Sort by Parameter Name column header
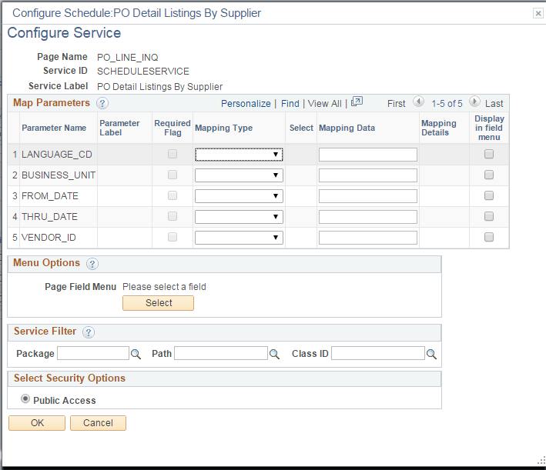 [54, 128]
